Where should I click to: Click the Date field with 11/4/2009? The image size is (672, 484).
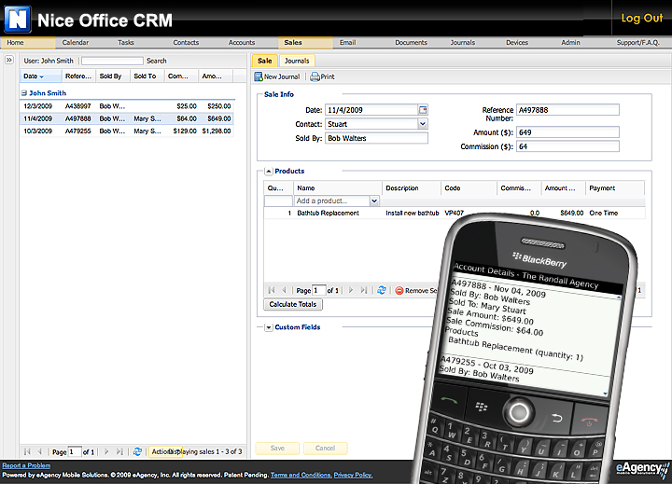pos(371,110)
